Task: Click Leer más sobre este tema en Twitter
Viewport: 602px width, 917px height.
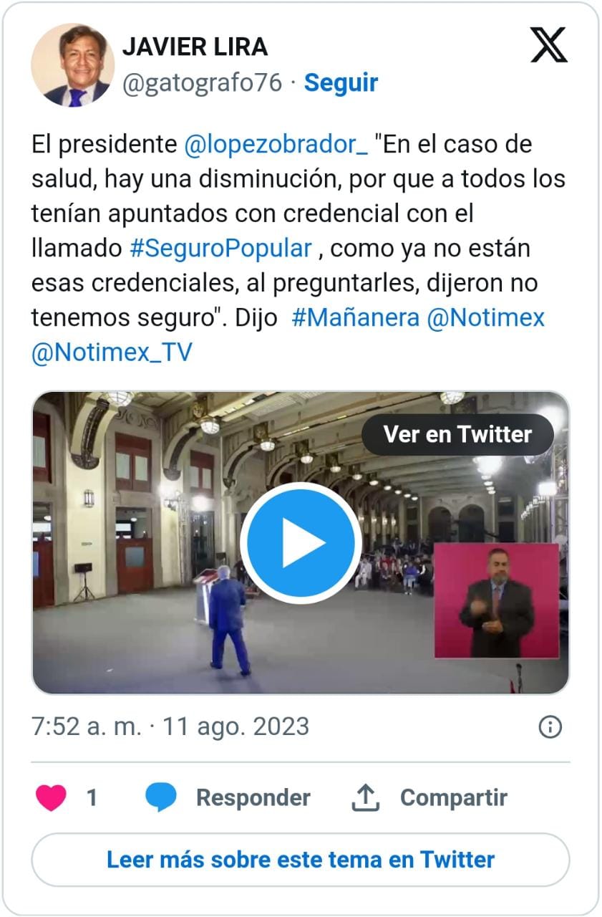Action: [301, 860]
